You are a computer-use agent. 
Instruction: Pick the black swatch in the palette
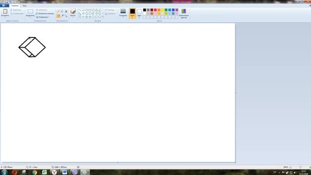click(x=145, y=10)
